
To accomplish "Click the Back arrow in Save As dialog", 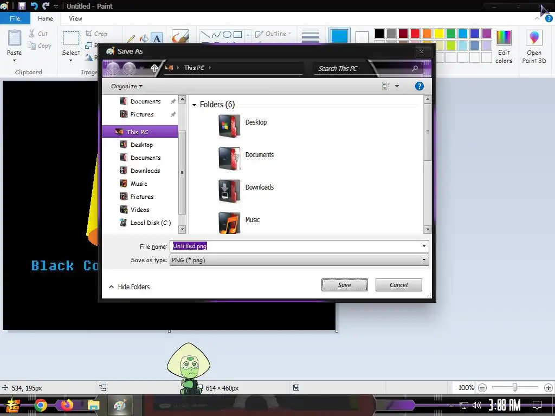I will pyautogui.click(x=113, y=68).
